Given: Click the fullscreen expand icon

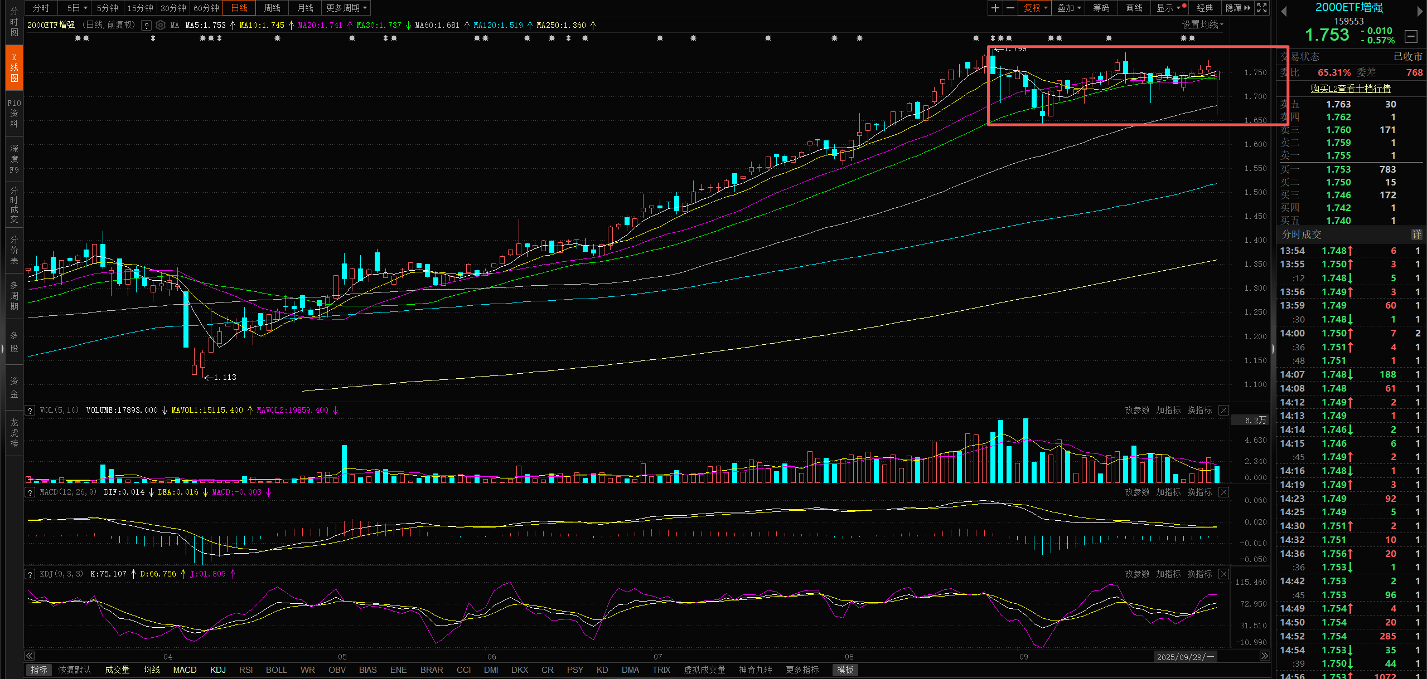Looking at the screenshot, I should [1262, 8].
